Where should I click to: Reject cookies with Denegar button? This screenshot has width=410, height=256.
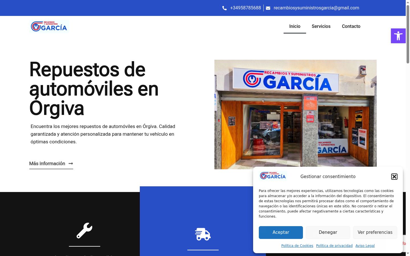click(x=328, y=232)
